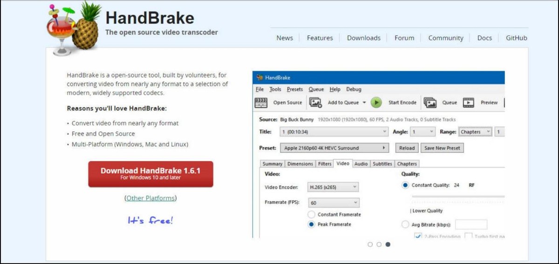The height and width of the screenshot is (264, 559).
Task: Click the Constant Quality slider track
Action: (457, 197)
